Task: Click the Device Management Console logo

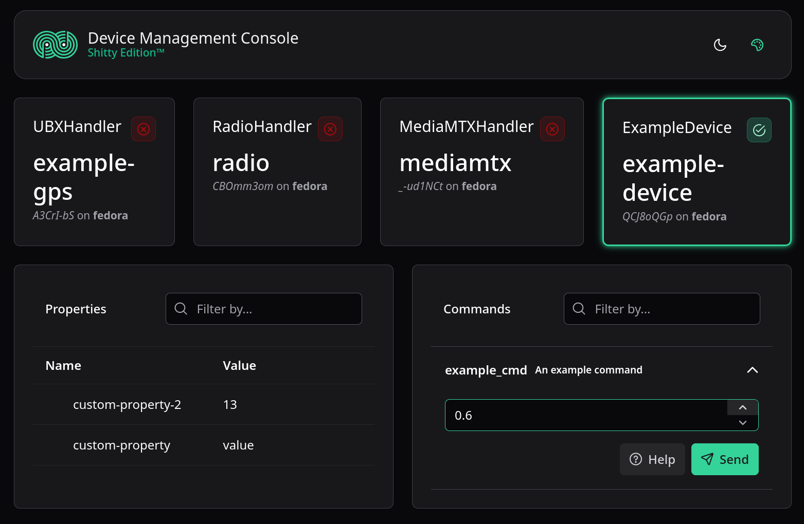Action: [x=55, y=45]
